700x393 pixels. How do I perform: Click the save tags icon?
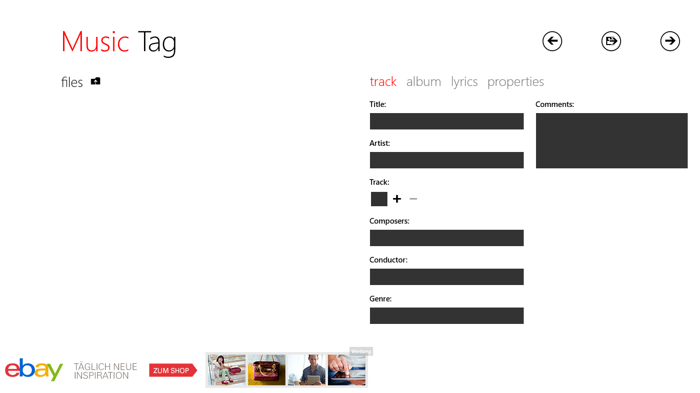[611, 41]
